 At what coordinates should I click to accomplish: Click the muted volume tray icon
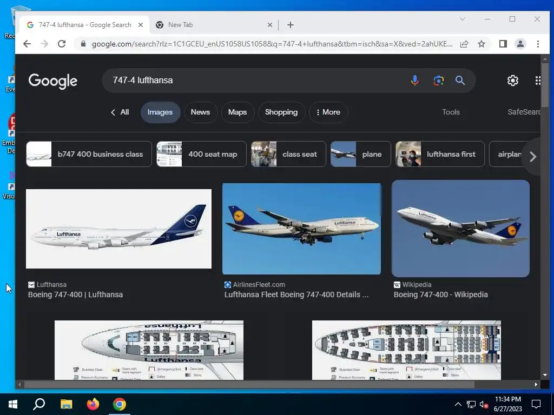pos(484,404)
